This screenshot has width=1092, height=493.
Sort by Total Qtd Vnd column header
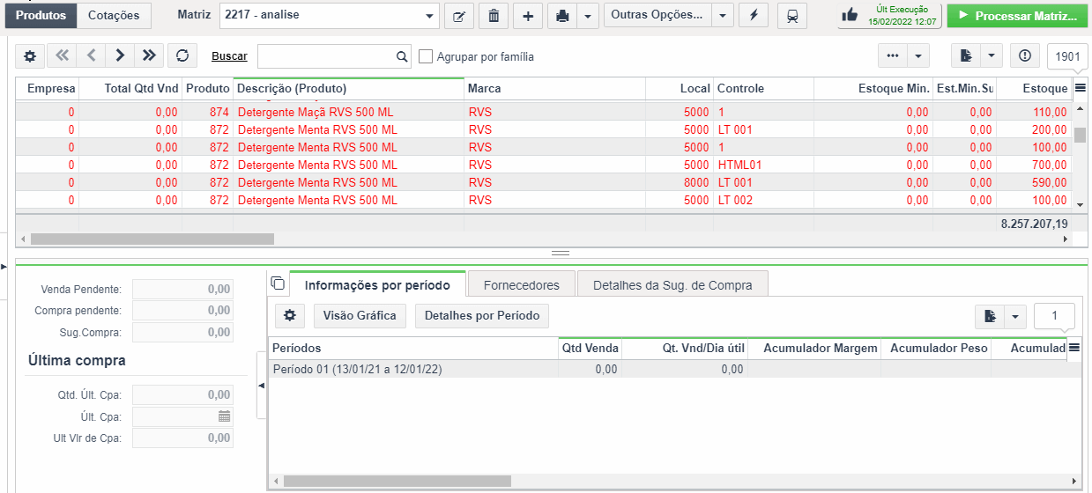click(x=130, y=88)
